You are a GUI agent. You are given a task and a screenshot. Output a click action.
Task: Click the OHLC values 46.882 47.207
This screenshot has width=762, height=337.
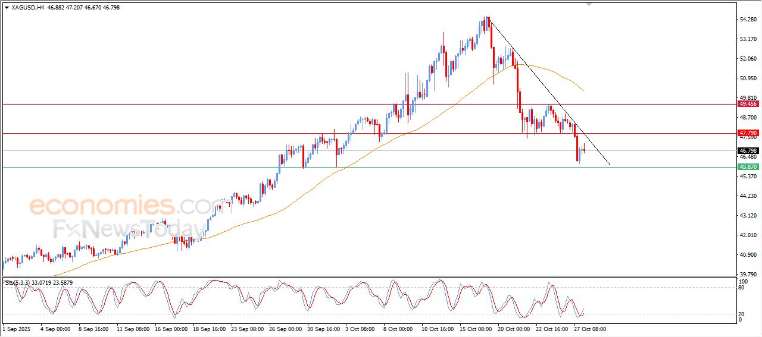(x=64, y=8)
